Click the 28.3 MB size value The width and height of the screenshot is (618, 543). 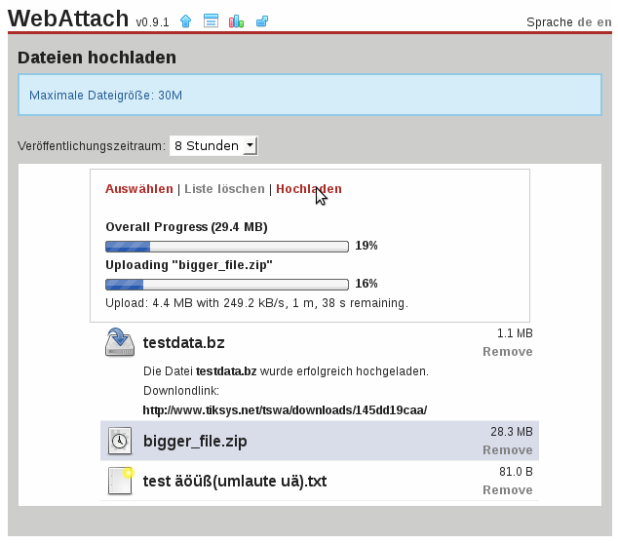click(x=512, y=432)
